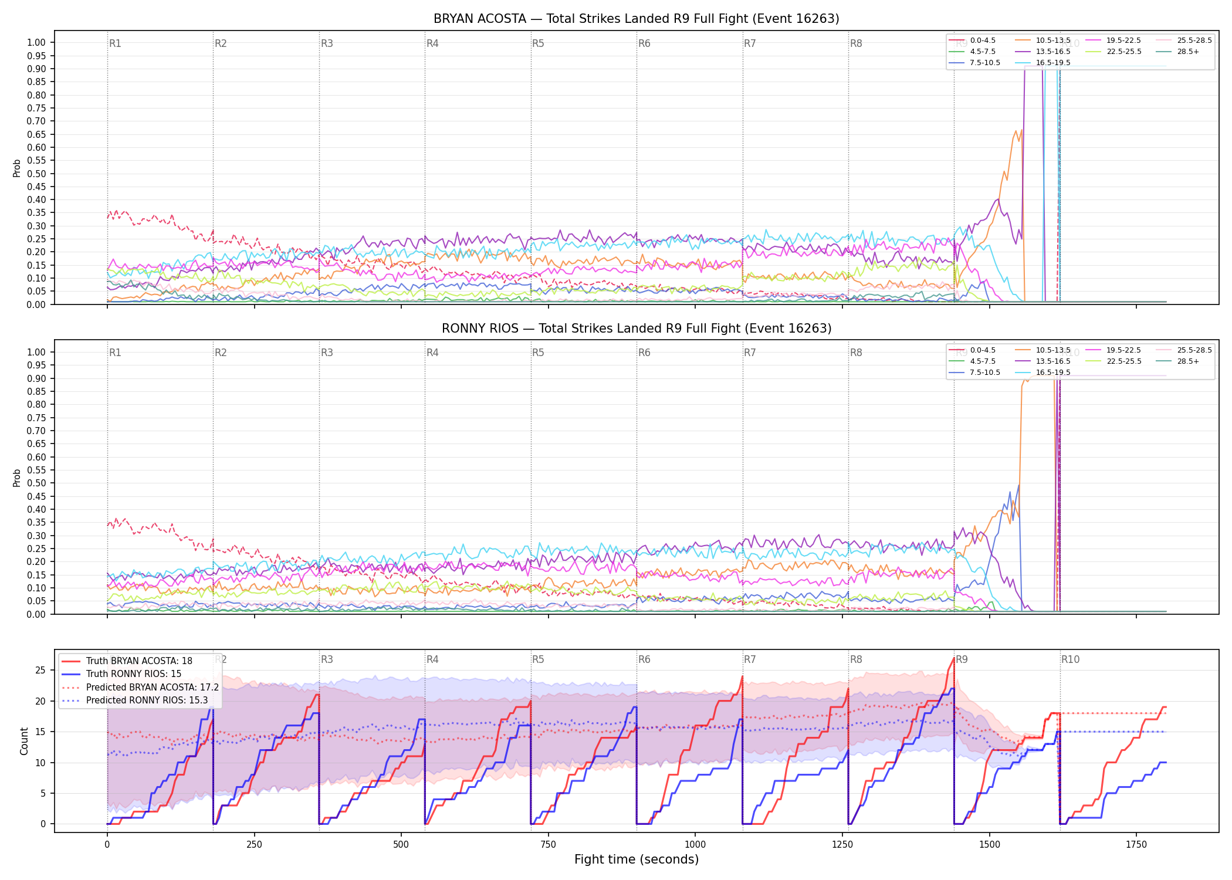Select '0.0-4.5' in the RONNY RIOS legend
This screenshot has height=880, width=1232.
[983, 350]
